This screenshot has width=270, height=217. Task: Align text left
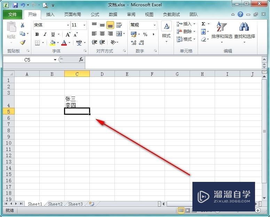pos(94,33)
